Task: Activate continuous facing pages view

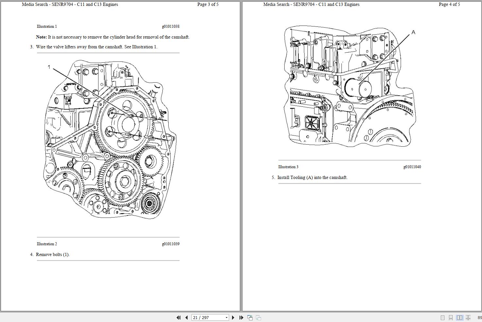Action: pyautogui.click(x=468, y=317)
